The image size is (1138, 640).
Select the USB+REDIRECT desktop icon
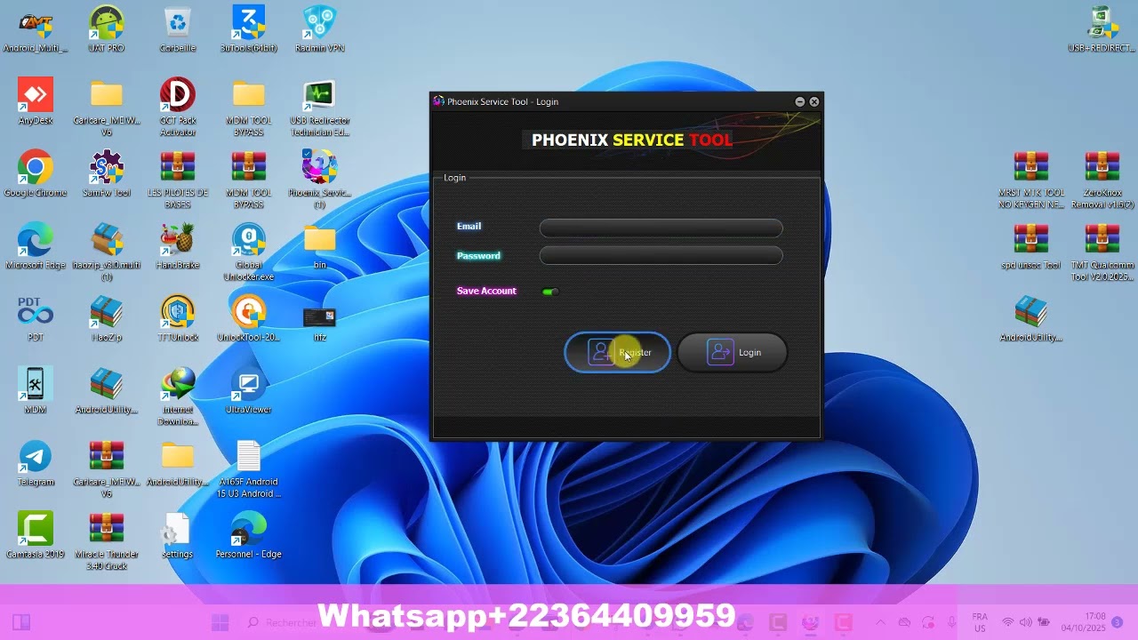(x=1102, y=29)
